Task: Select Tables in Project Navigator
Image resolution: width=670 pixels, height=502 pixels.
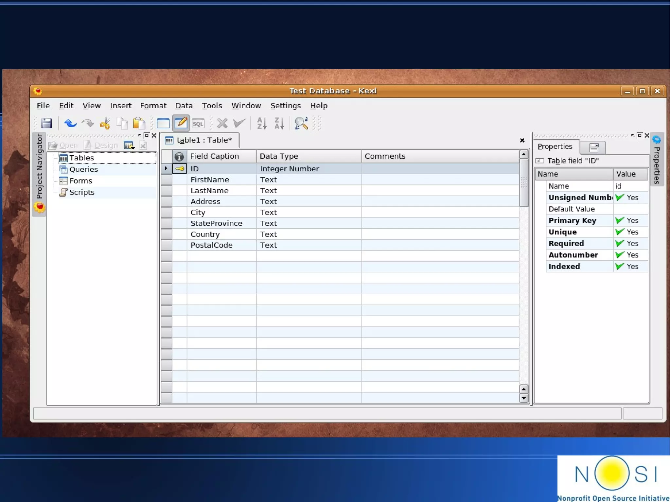Action: click(x=81, y=158)
